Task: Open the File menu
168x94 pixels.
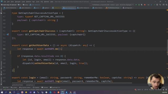Action: pos(5,2)
